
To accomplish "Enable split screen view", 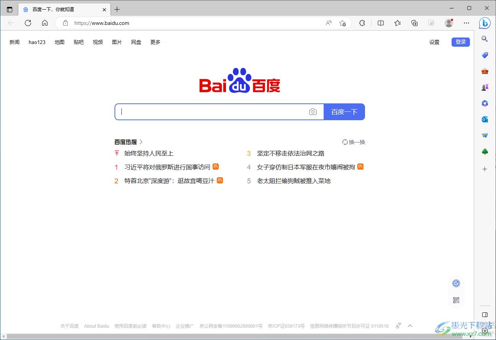I will tap(381, 23).
